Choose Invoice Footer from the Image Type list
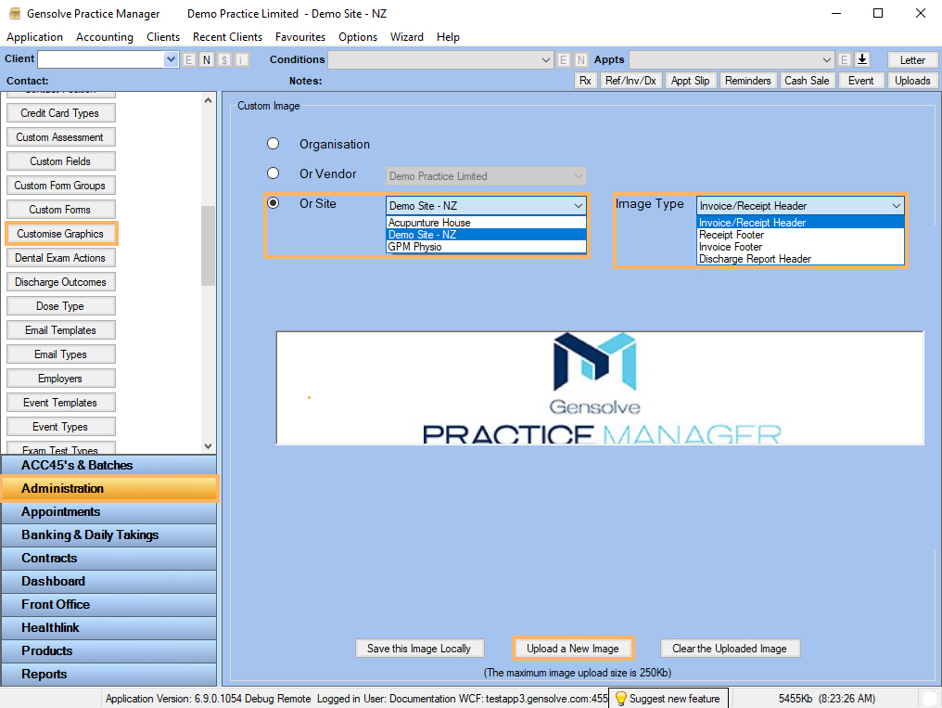Screen dimensions: 942x708 click(801, 247)
